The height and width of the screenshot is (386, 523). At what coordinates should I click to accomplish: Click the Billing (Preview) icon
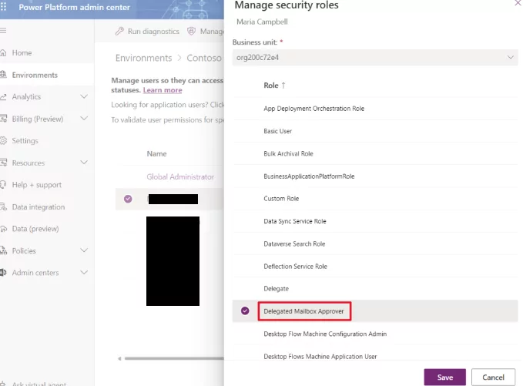pyautogui.click(x=3, y=119)
